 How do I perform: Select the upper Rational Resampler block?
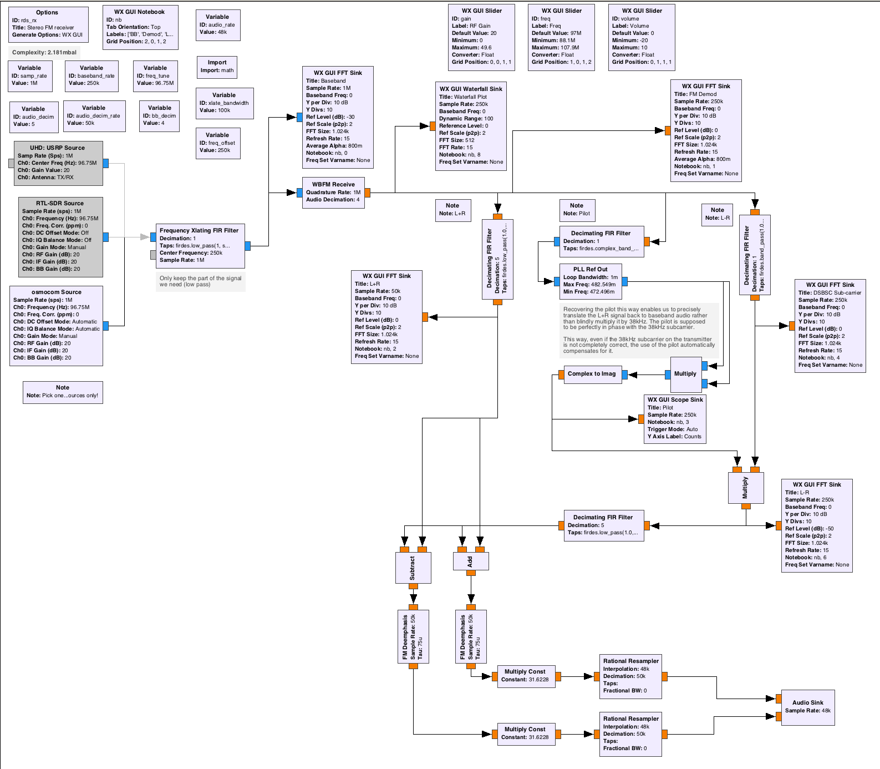point(630,676)
